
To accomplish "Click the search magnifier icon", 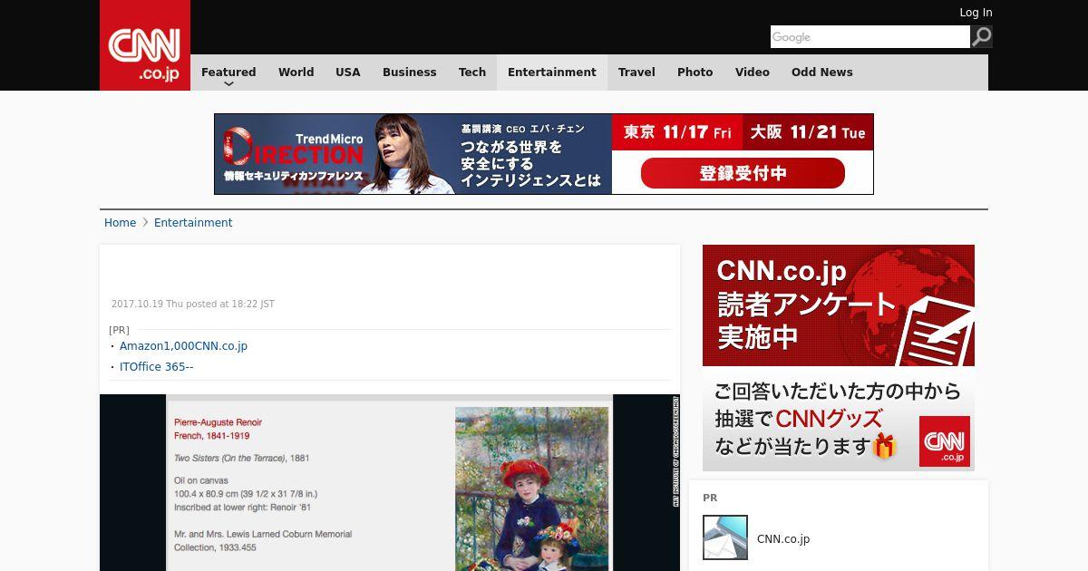I will tap(981, 37).
